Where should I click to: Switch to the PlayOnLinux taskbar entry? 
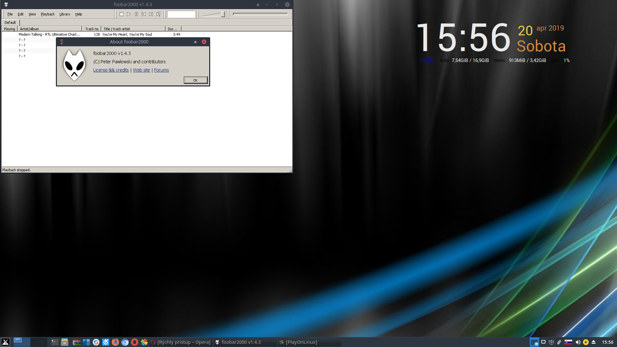pos(309,342)
